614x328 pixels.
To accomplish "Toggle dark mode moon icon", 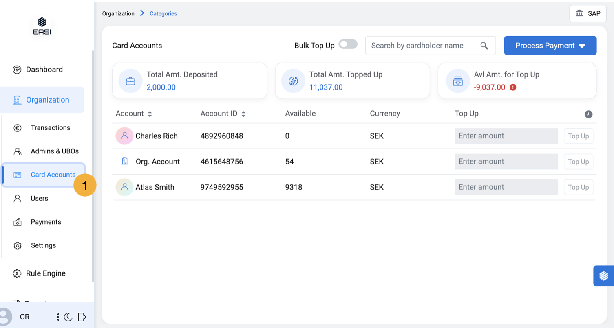I will click(68, 317).
